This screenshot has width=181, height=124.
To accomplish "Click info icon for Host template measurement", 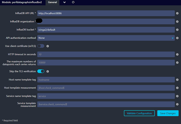I will click(177, 88).
